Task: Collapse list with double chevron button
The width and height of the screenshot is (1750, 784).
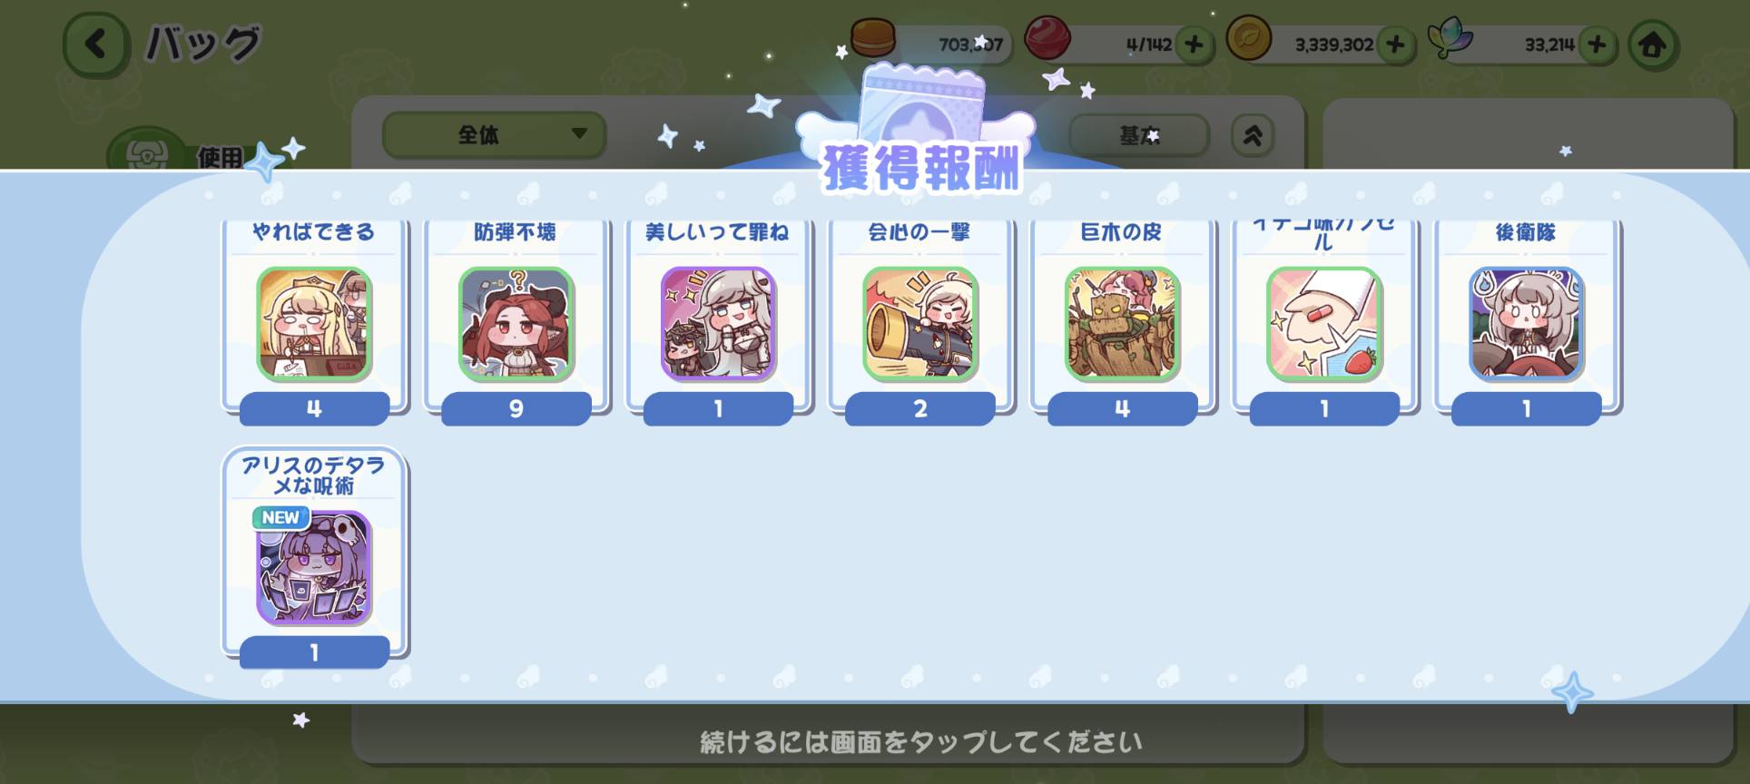Action: coord(1253,135)
